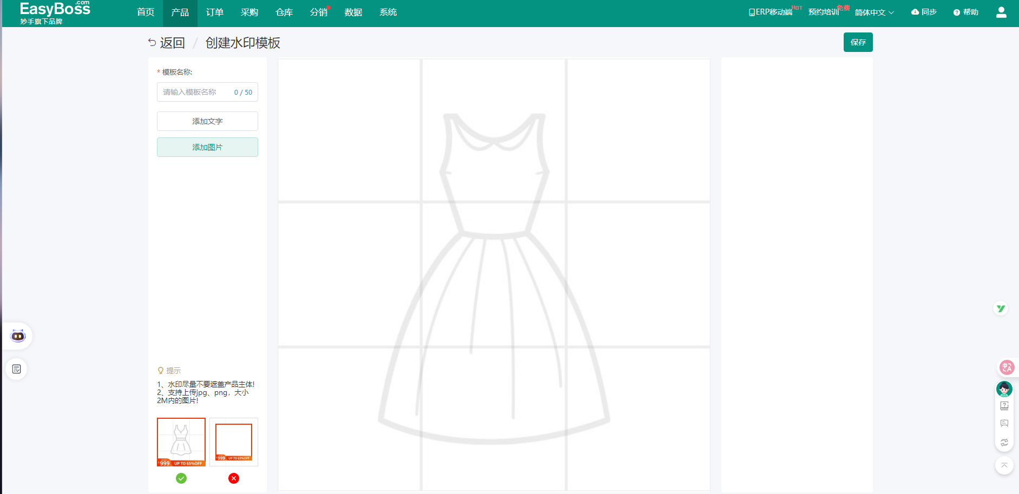Click the green Y floating icon
This screenshot has width=1019, height=494.
[1001, 308]
